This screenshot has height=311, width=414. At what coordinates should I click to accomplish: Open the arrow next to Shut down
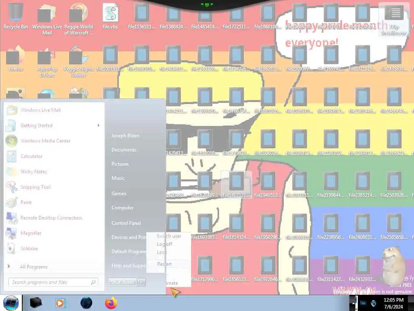pos(142,282)
